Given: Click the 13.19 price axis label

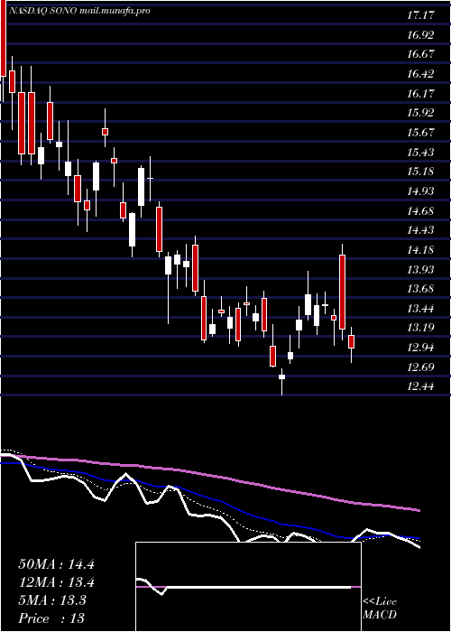Looking at the screenshot, I should [x=420, y=328].
